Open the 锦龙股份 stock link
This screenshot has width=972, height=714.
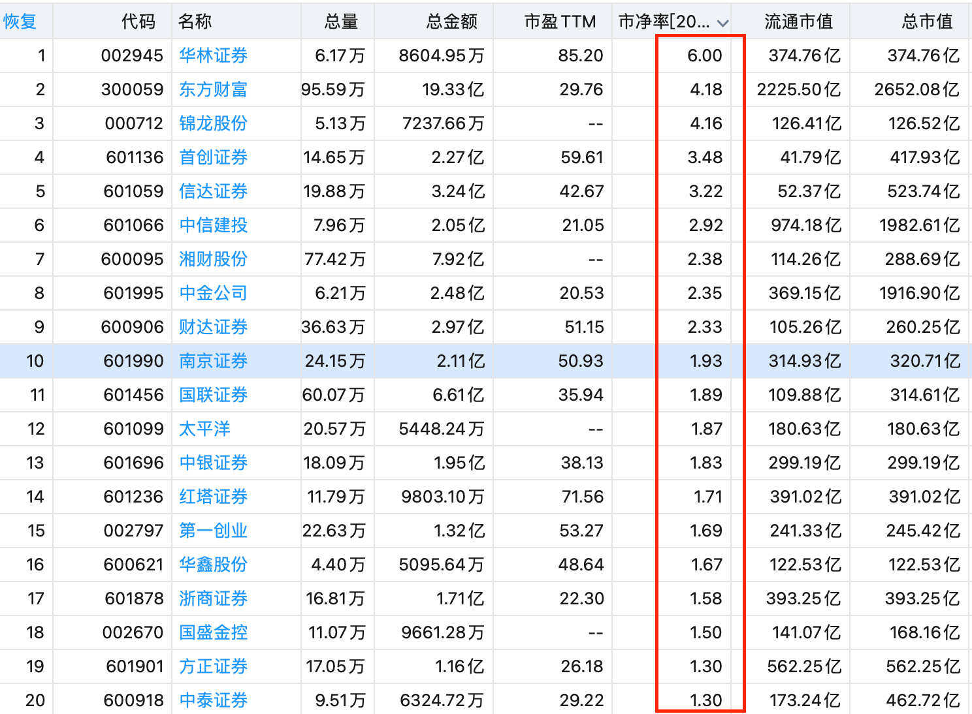[214, 123]
